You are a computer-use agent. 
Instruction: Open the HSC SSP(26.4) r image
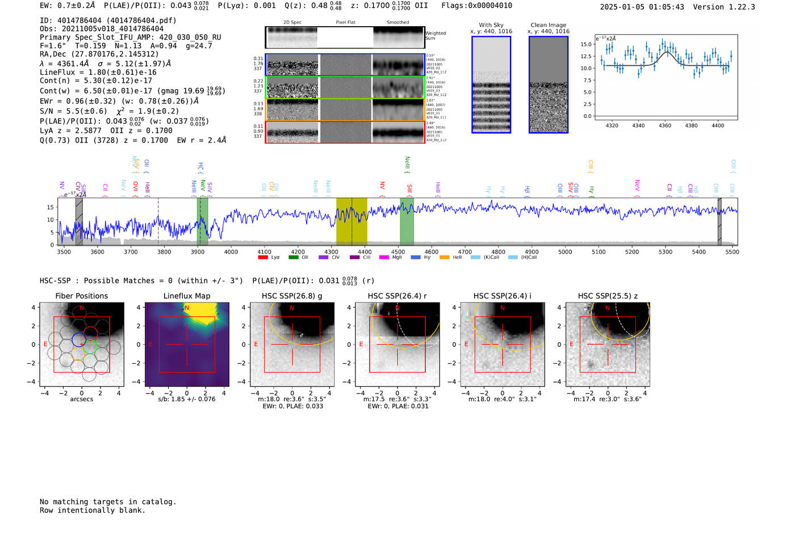coord(397,345)
